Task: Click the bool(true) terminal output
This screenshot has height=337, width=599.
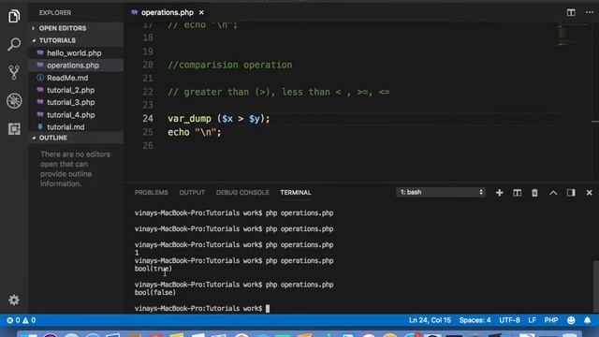Action: tap(153, 269)
